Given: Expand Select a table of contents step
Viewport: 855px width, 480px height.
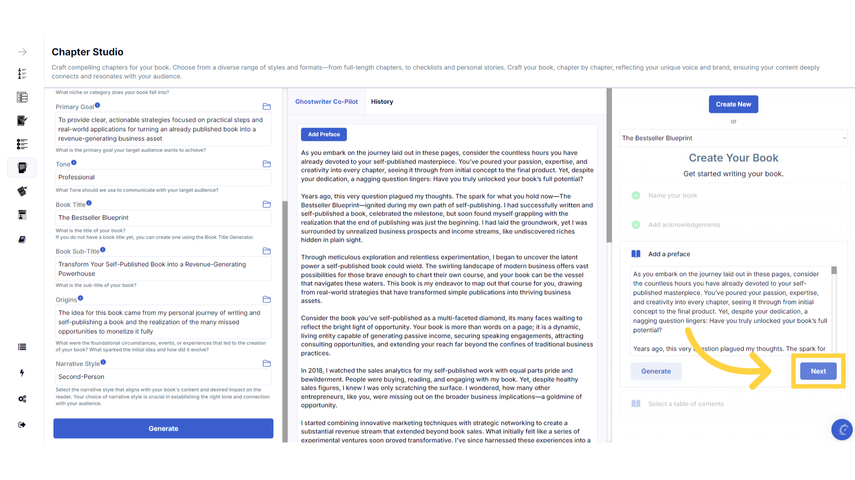Looking at the screenshot, I should point(686,404).
